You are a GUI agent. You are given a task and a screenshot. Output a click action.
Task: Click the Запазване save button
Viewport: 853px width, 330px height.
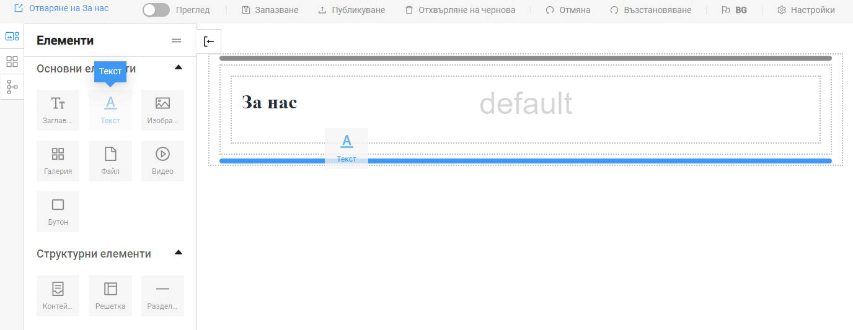tap(270, 10)
